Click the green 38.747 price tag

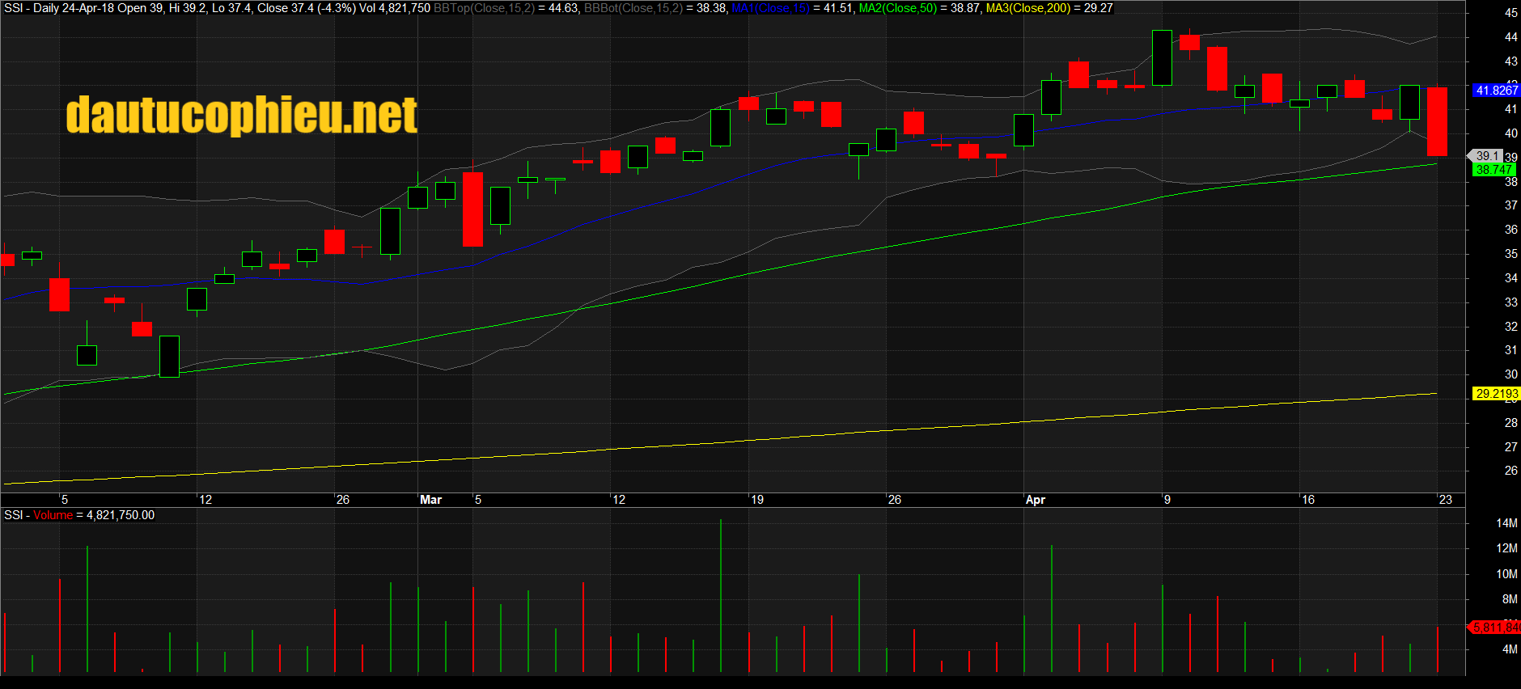pyautogui.click(x=1493, y=170)
